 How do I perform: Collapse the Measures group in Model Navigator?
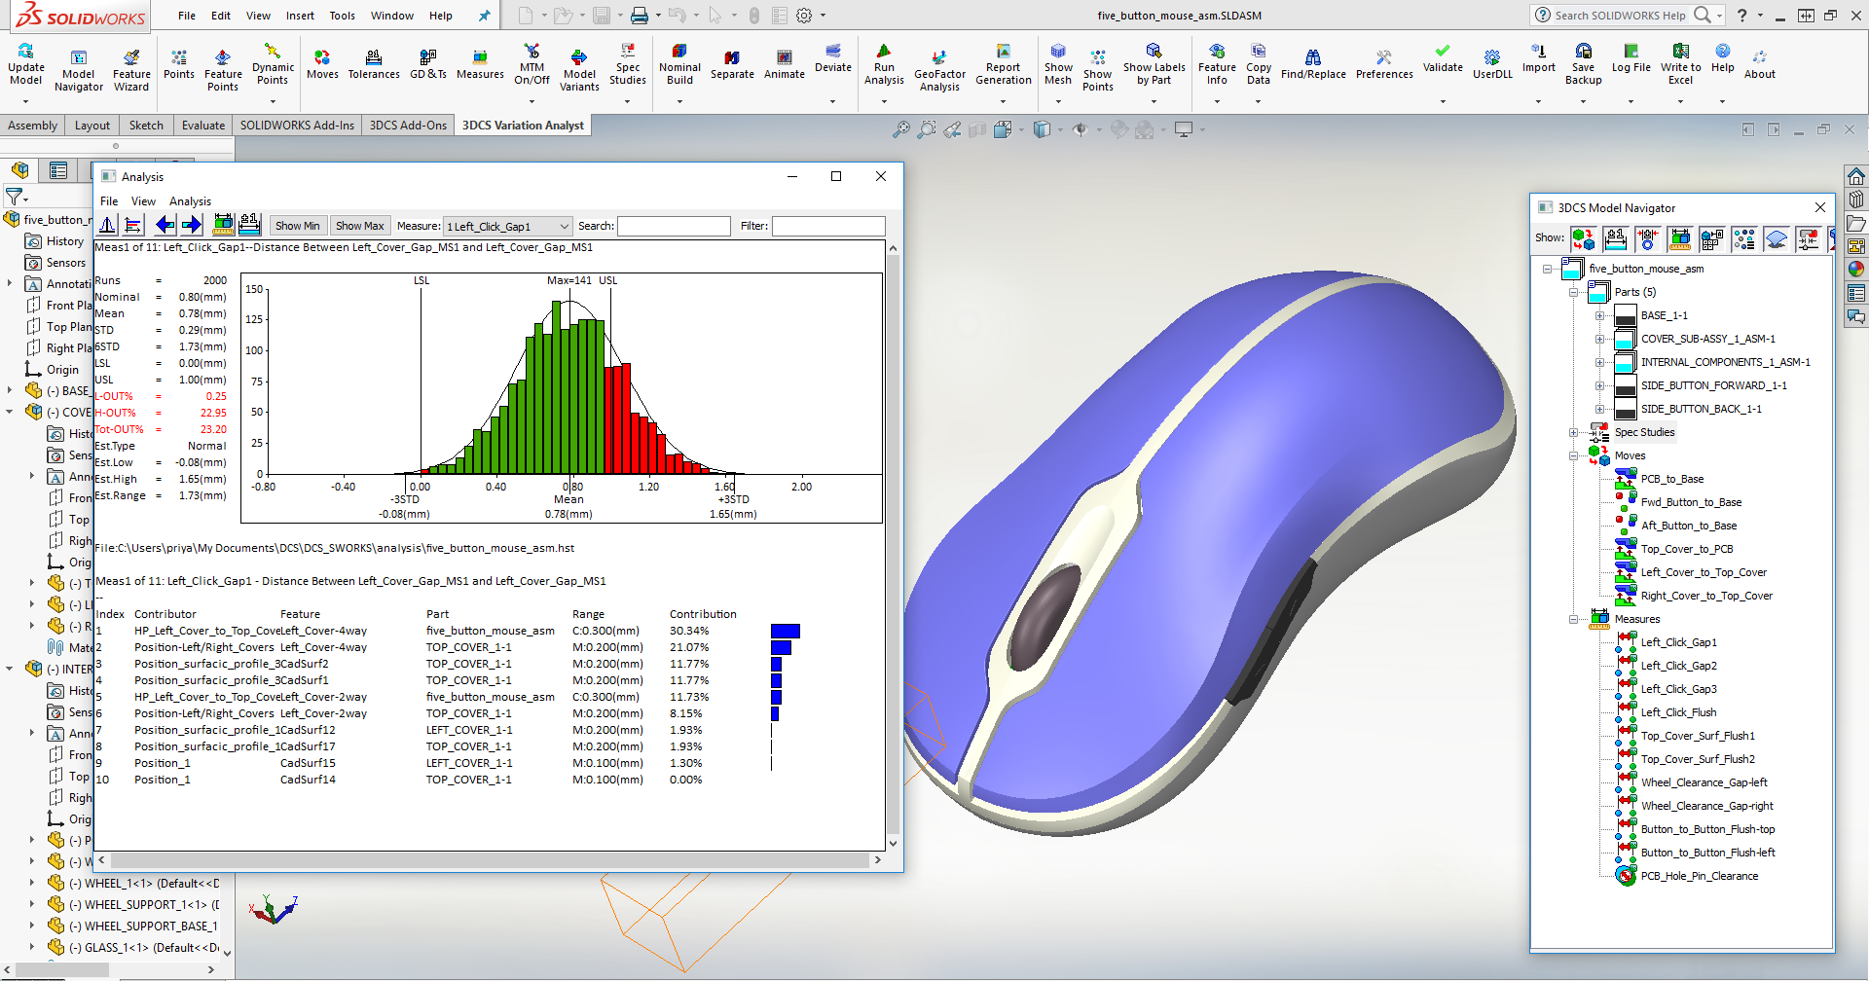1574,618
